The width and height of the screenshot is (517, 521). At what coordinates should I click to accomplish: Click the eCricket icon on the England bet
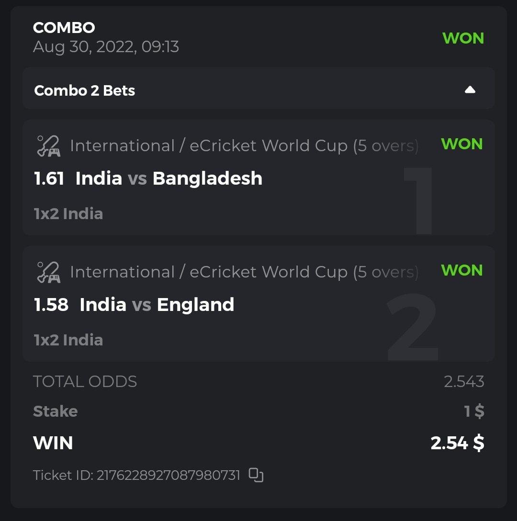[48, 272]
